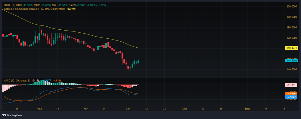
Task: Click the blue 148.5000 last price tag
Action: point(292,61)
